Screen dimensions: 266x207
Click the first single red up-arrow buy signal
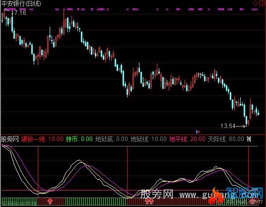[x=50, y=202]
